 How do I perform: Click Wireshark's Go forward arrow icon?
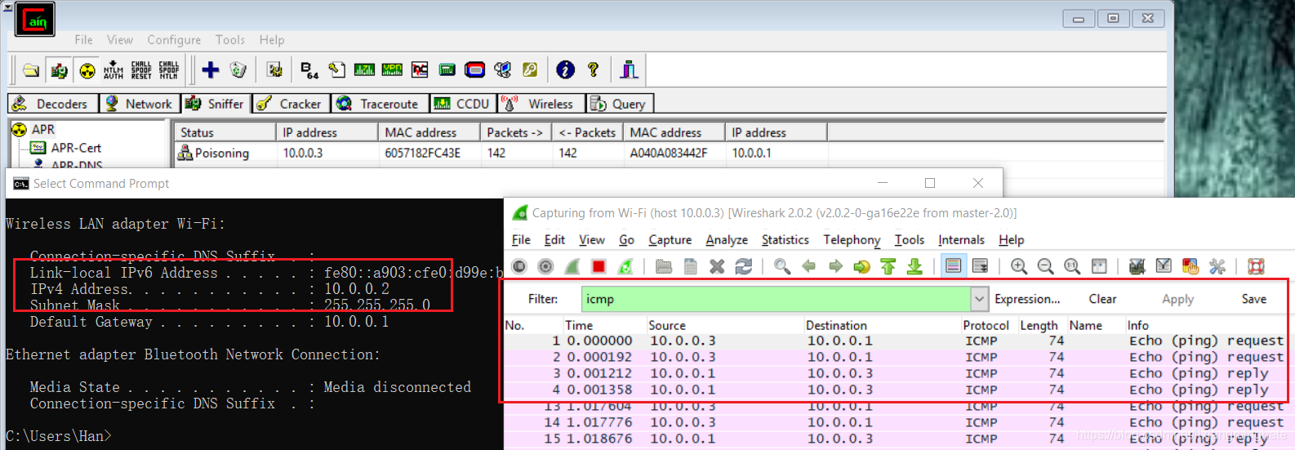pyautogui.click(x=835, y=266)
